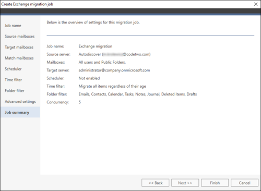Click the overview of settings heading text
Screen dimensions: 261x191
93,22
